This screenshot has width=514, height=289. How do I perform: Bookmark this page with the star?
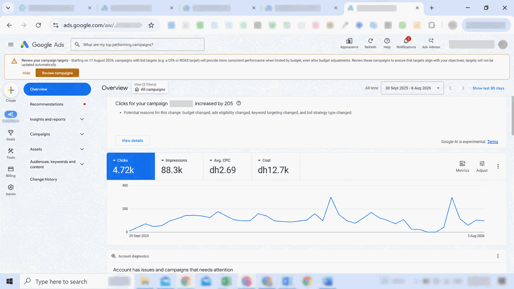click(x=151, y=25)
